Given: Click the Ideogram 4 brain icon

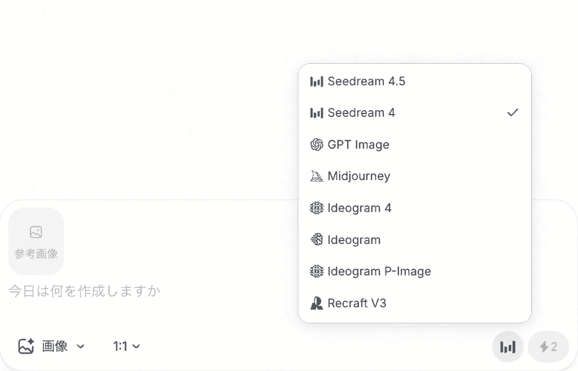Looking at the screenshot, I should (316, 208).
